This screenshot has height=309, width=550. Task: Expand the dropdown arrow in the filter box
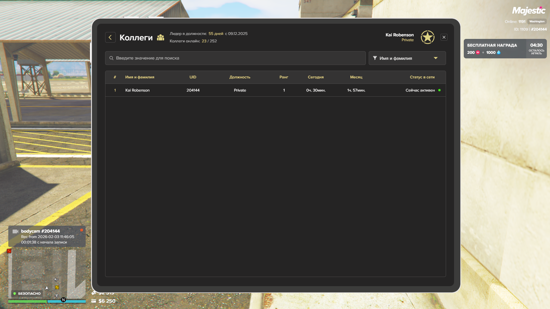pyautogui.click(x=435, y=58)
